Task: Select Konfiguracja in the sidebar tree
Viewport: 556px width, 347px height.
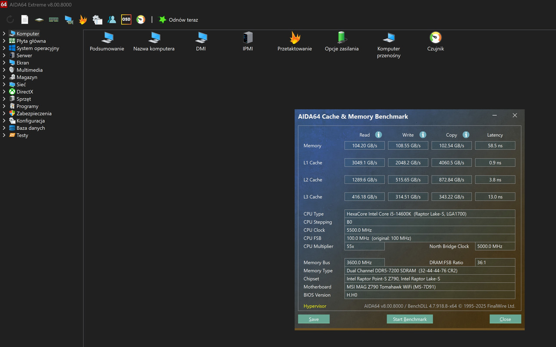Action: point(30,121)
